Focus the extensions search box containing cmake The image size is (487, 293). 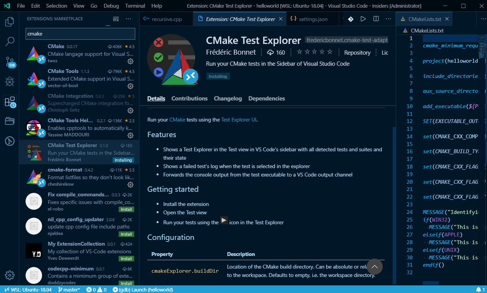(80, 34)
